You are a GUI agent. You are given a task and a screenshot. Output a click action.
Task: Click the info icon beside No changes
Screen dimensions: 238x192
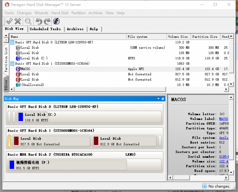point(205,186)
